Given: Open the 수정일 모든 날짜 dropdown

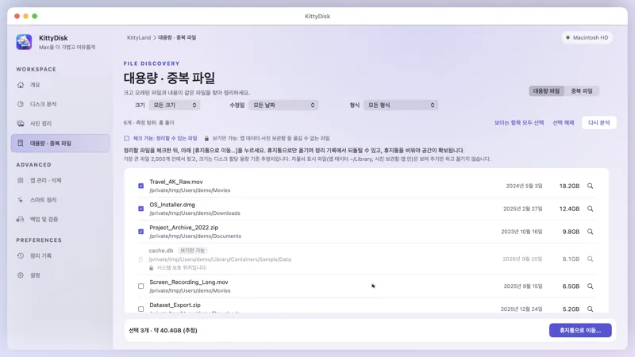Looking at the screenshot, I should click(x=283, y=106).
